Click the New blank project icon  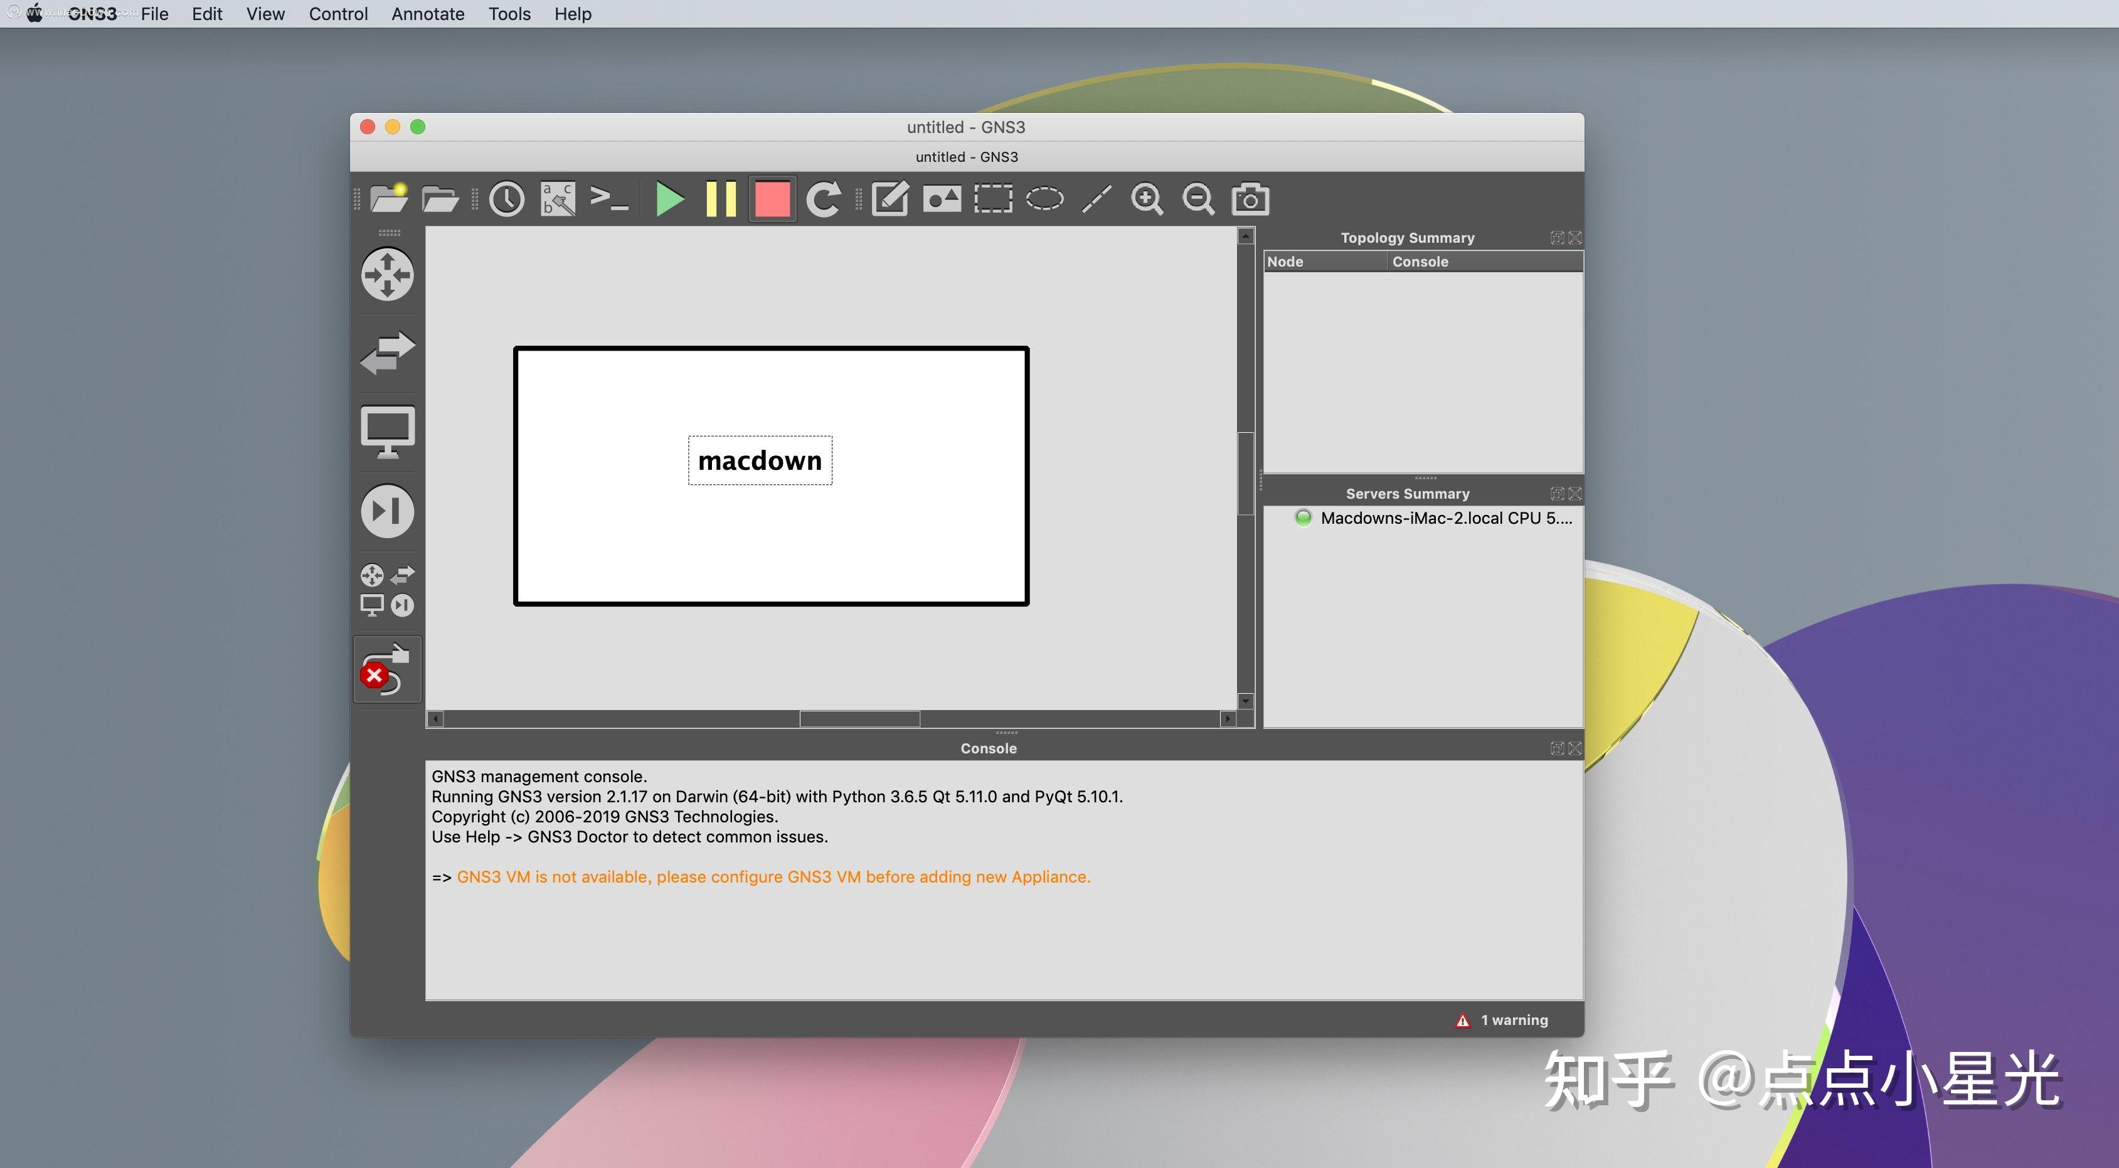point(388,199)
